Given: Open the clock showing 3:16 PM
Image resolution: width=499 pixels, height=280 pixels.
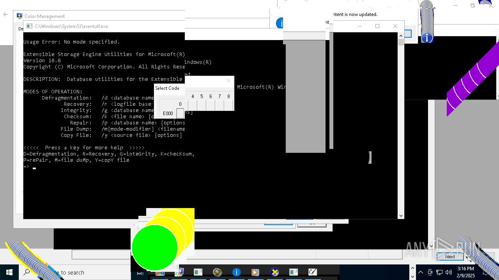Looking at the screenshot, I should (465, 272).
